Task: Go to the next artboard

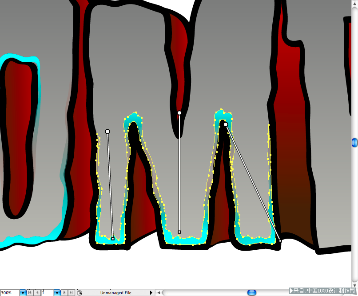Action: tap(64, 292)
